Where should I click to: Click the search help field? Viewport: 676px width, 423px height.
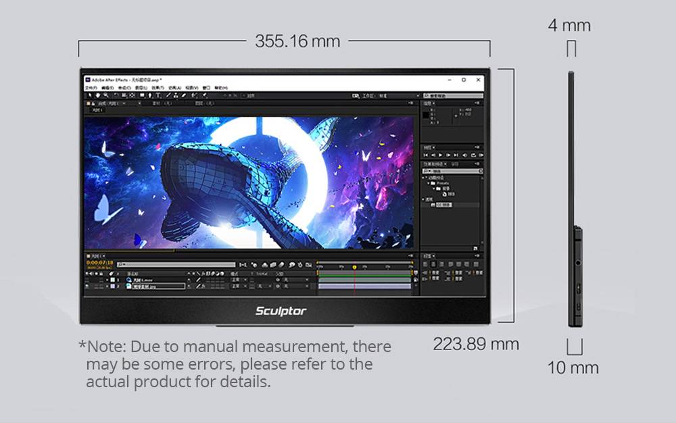coord(454,96)
